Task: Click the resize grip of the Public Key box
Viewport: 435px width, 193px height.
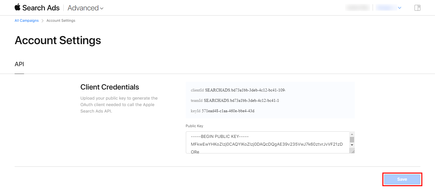Action: coord(352,151)
